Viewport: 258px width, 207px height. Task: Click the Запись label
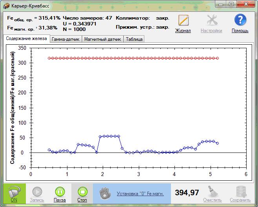(x=37, y=200)
